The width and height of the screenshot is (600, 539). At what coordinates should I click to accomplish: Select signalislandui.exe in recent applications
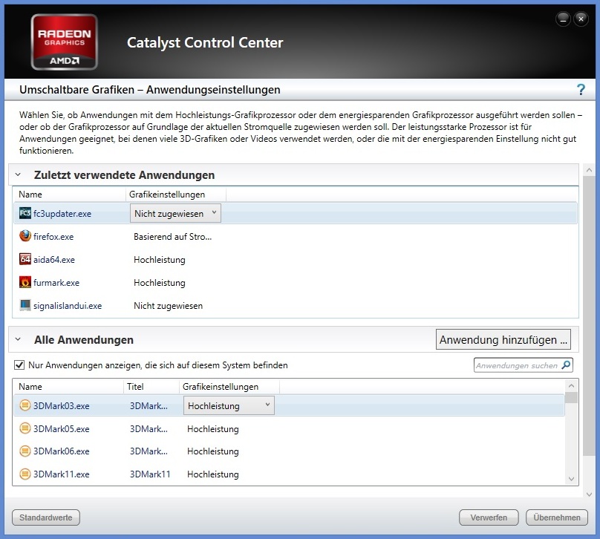pos(68,306)
